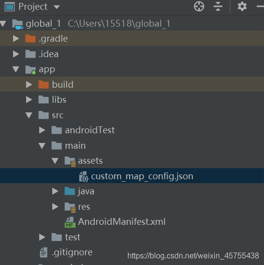Select the test folder name

click(73, 237)
